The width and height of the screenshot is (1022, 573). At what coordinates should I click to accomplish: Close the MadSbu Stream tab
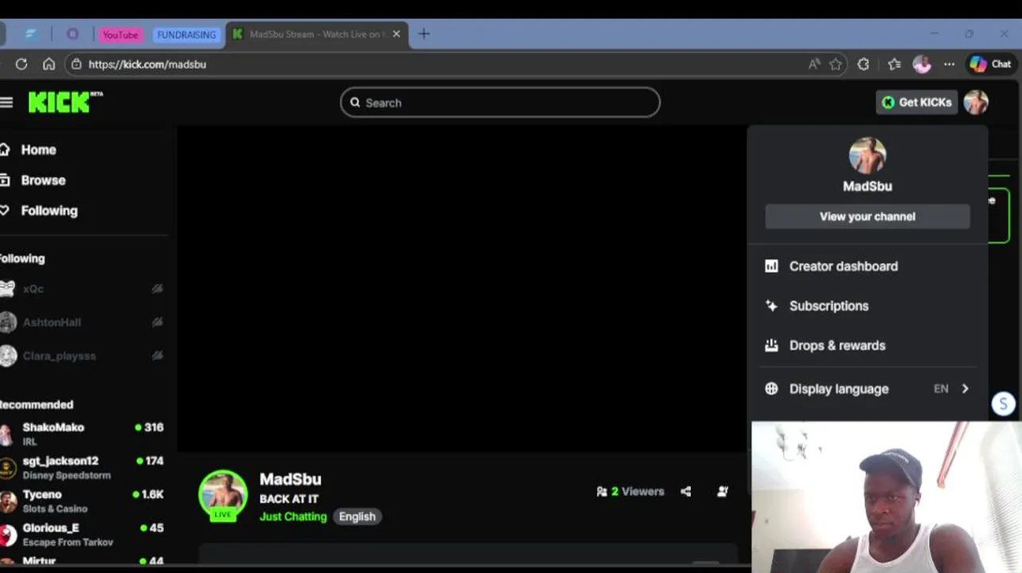click(x=396, y=34)
